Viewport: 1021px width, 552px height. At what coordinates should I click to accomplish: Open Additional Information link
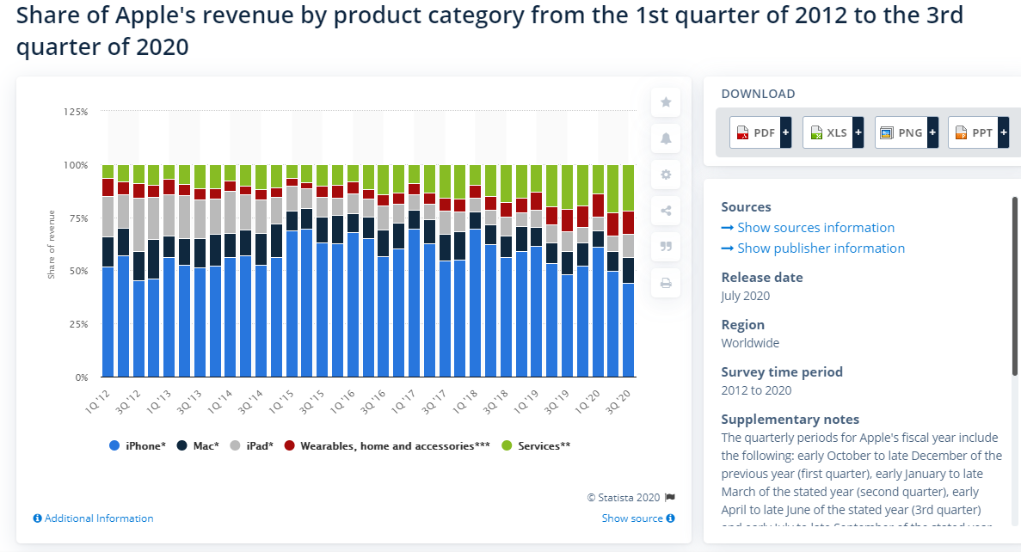coord(99,518)
